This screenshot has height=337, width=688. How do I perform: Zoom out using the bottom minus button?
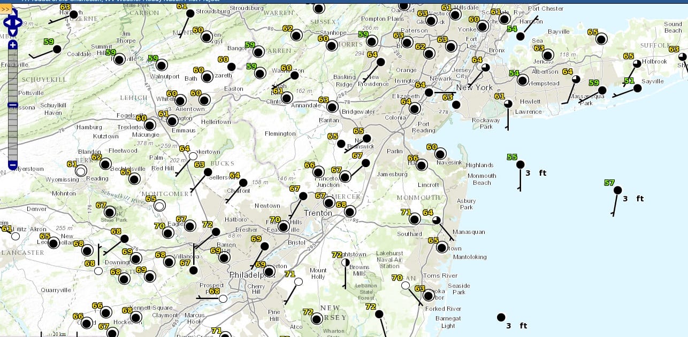12,165
